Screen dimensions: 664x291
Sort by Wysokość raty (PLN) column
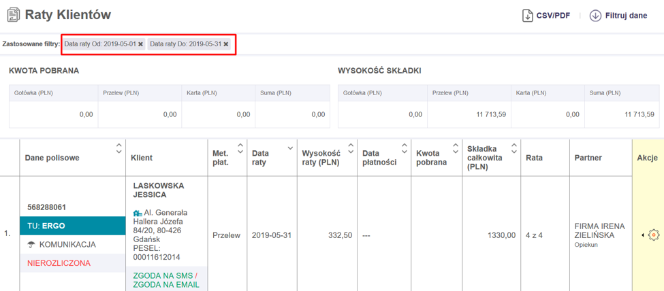pos(351,148)
